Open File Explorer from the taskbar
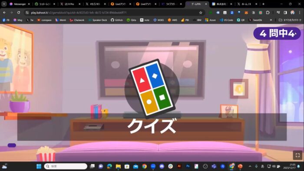304x171 pixels. tap(118, 166)
